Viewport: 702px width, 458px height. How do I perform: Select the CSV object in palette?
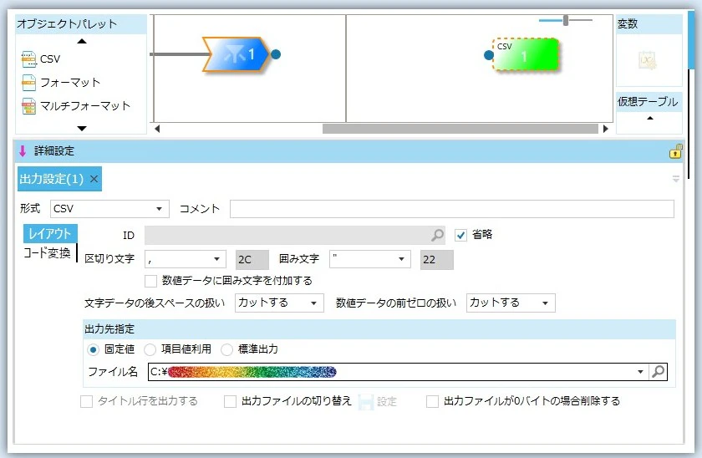[x=41, y=59]
